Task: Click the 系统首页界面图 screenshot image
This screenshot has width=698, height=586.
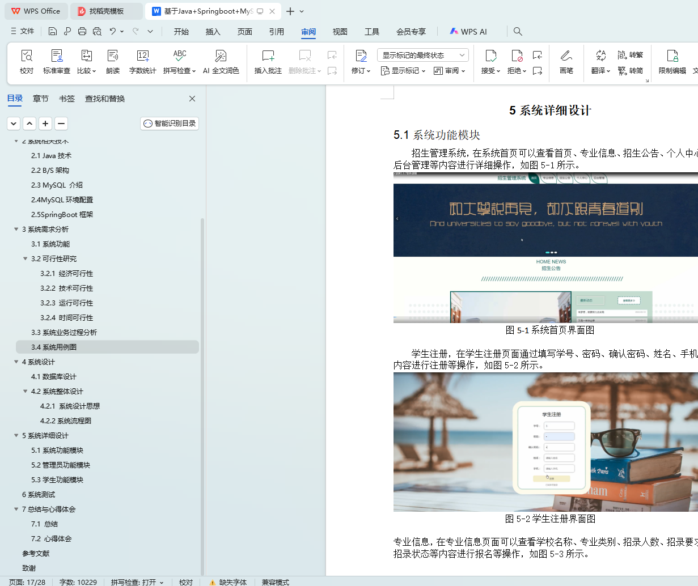Action: (545, 248)
